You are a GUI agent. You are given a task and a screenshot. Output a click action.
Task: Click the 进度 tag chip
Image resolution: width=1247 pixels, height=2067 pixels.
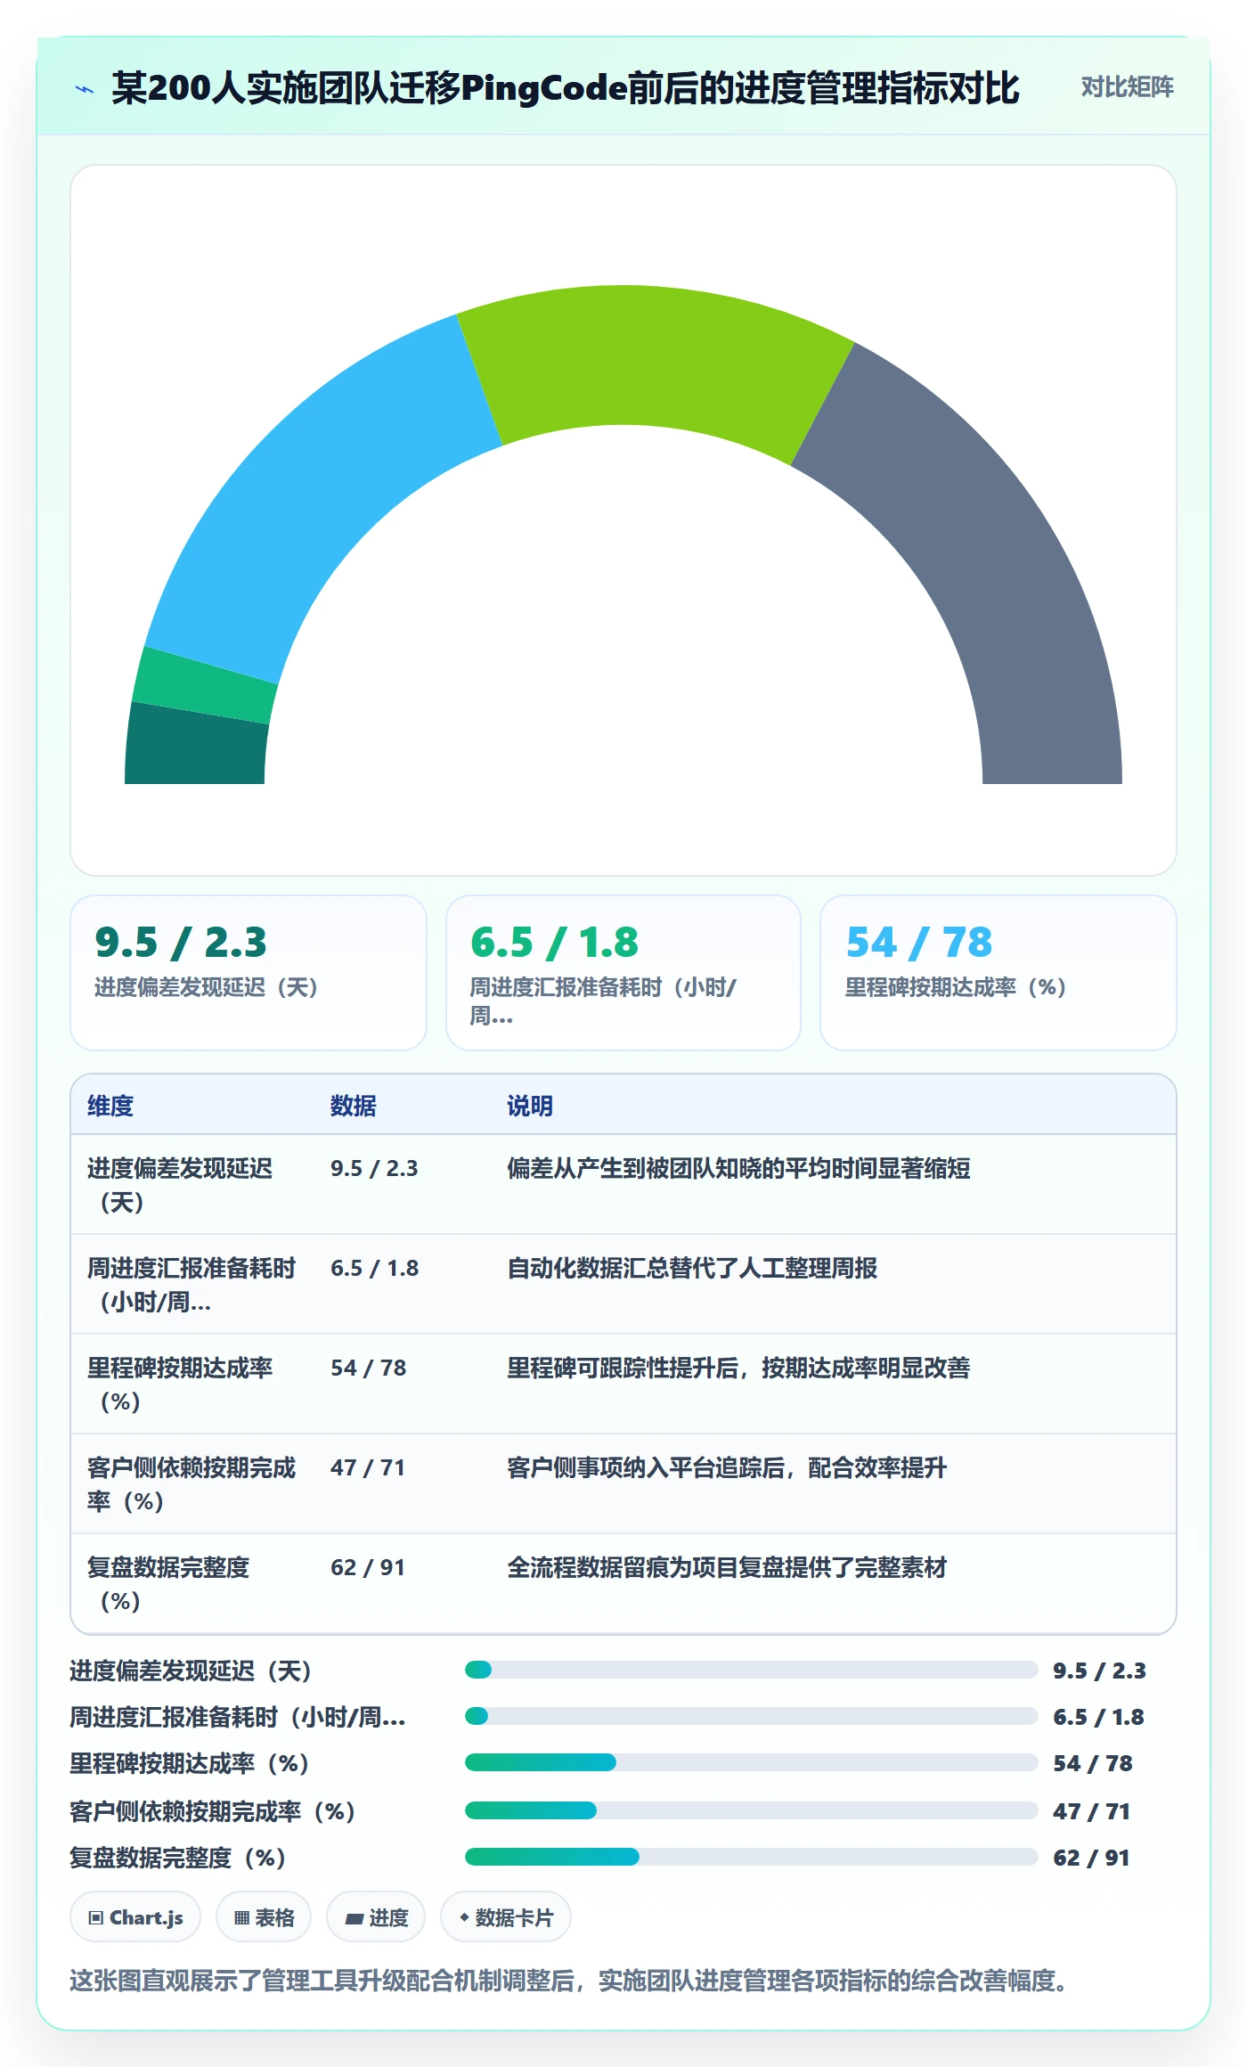click(x=376, y=1917)
